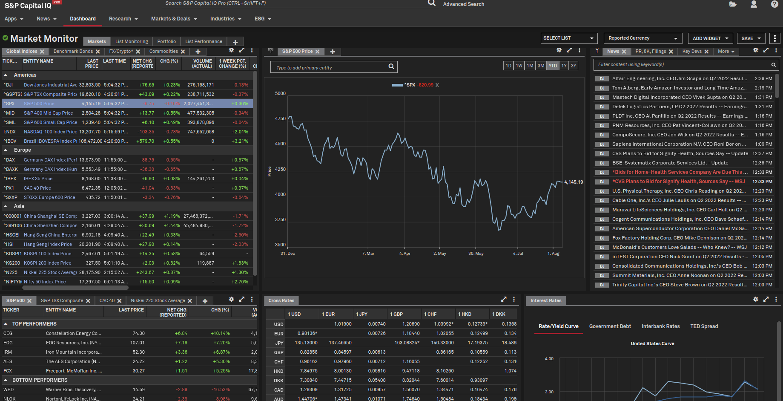Close the Key Devs tab
Screen dimensions: 783x401
(x=706, y=52)
